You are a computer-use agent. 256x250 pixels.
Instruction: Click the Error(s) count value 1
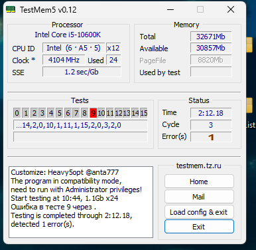(x=211, y=137)
